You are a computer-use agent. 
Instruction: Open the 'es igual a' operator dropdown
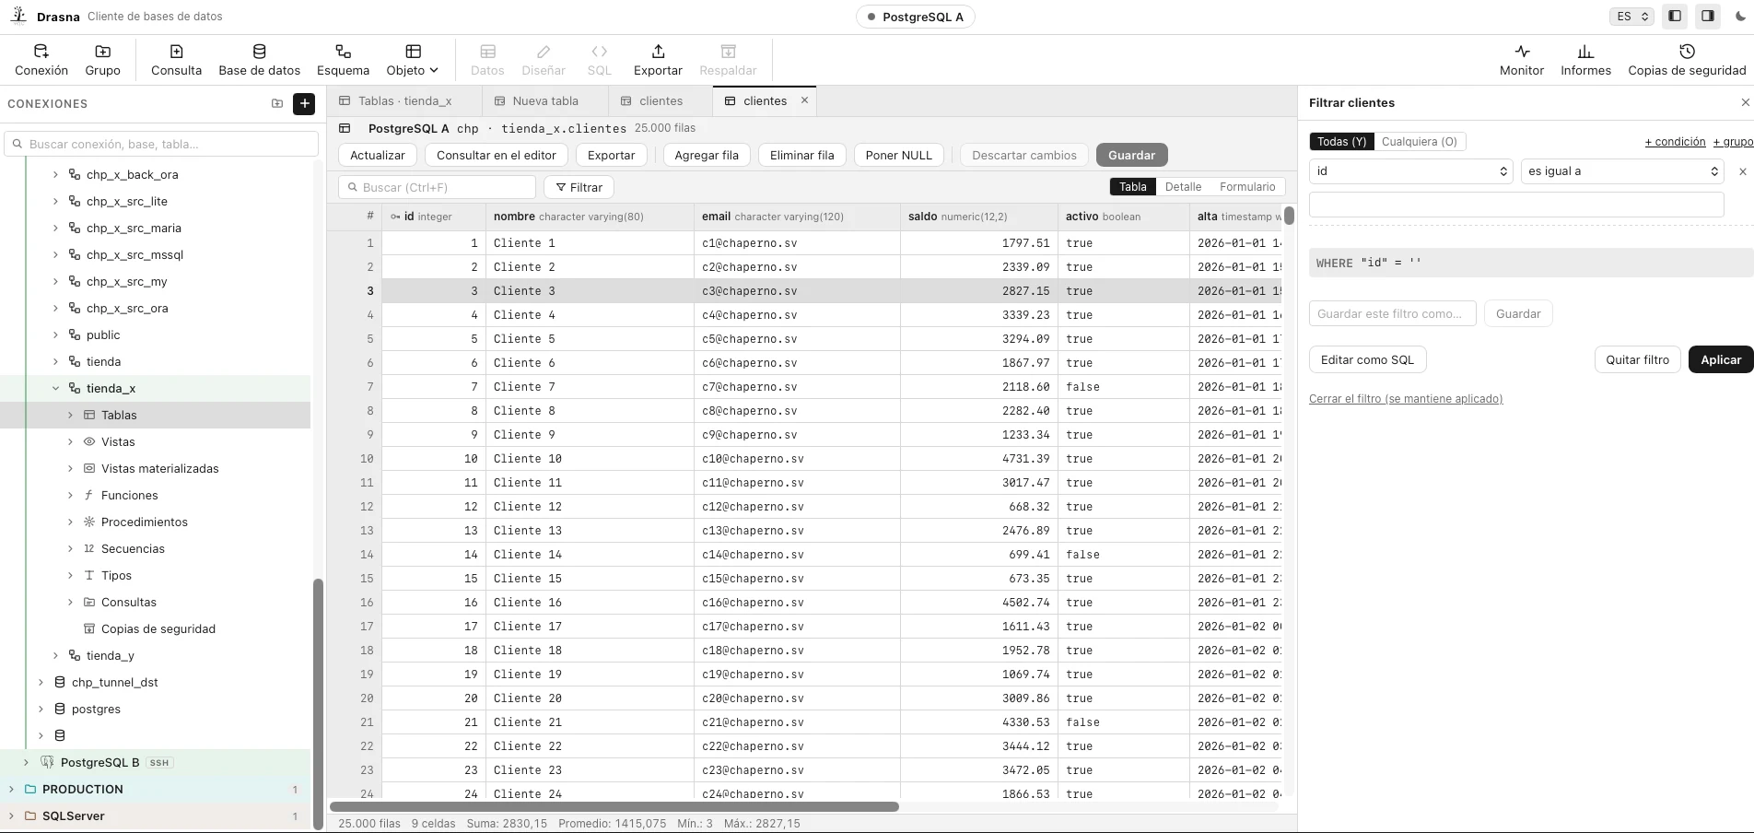pyautogui.click(x=1621, y=171)
